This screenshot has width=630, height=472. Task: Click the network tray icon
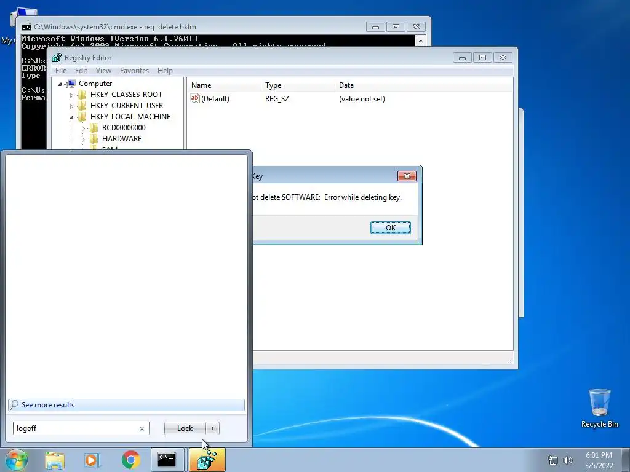(553, 460)
